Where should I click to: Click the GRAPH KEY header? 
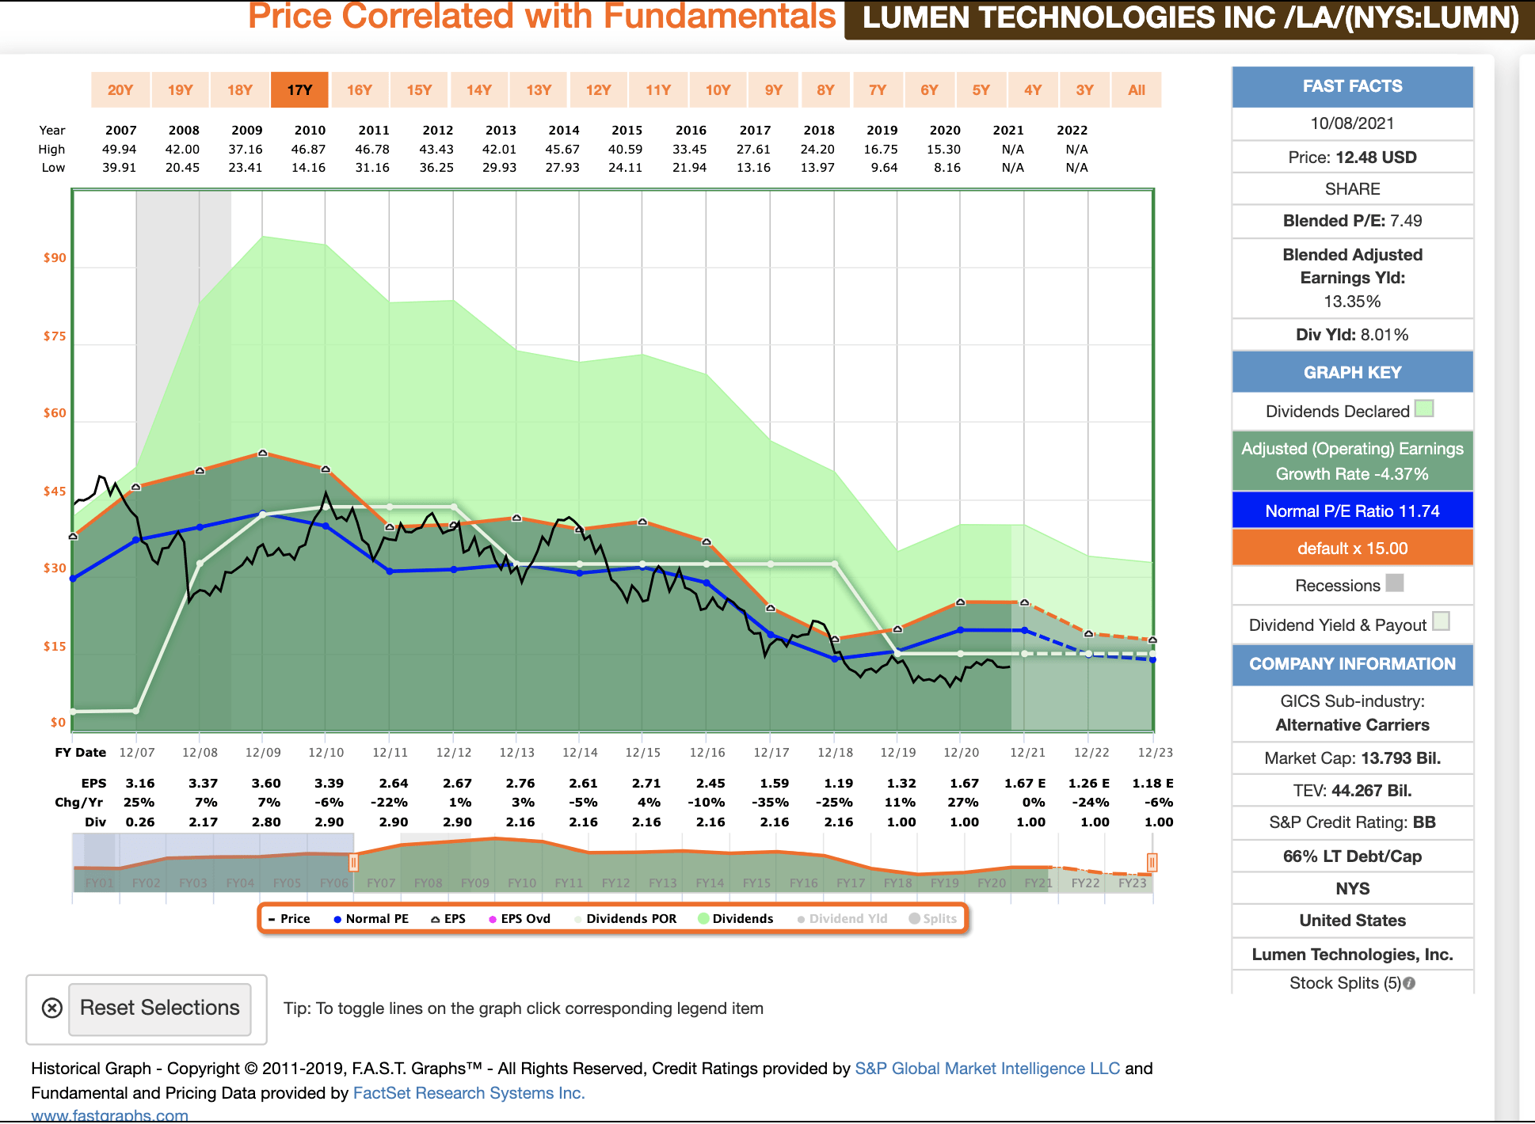(1353, 372)
